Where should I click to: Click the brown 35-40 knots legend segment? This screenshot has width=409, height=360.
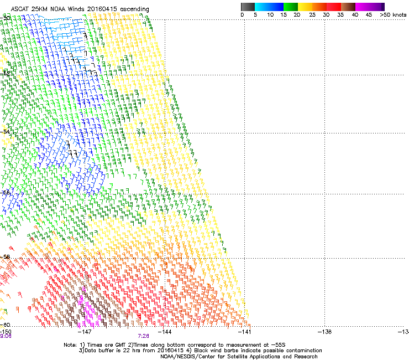348,7
